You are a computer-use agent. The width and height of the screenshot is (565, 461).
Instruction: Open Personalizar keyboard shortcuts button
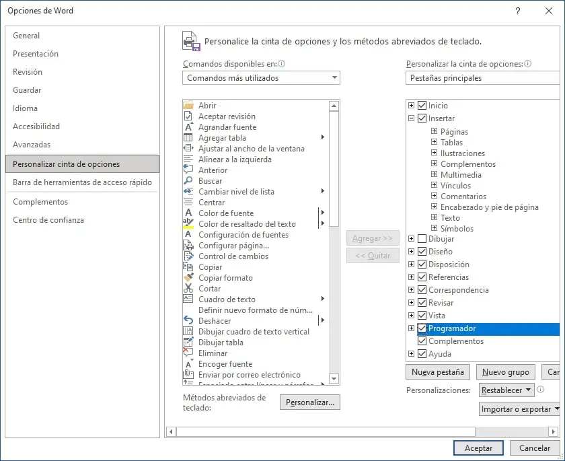click(310, 402)
